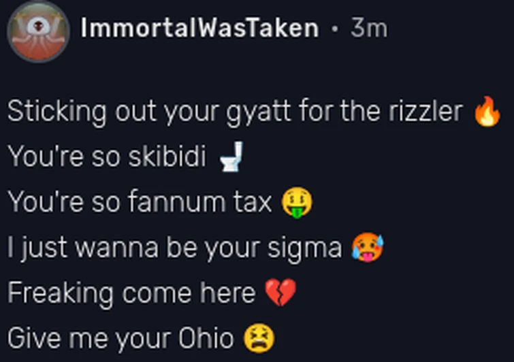Open the ImmortalWasTaken username link
This screenshot has height=362, width=514.
199,28
